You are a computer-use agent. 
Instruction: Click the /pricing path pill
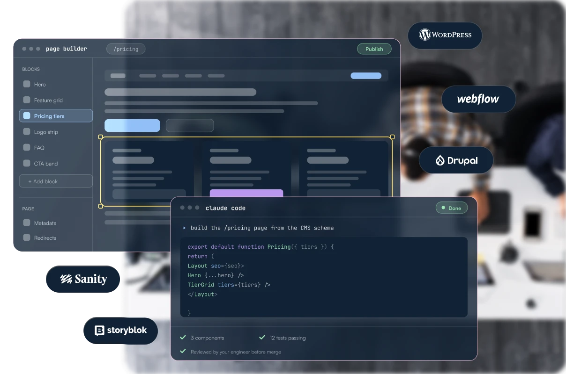[x=126, y=49]
